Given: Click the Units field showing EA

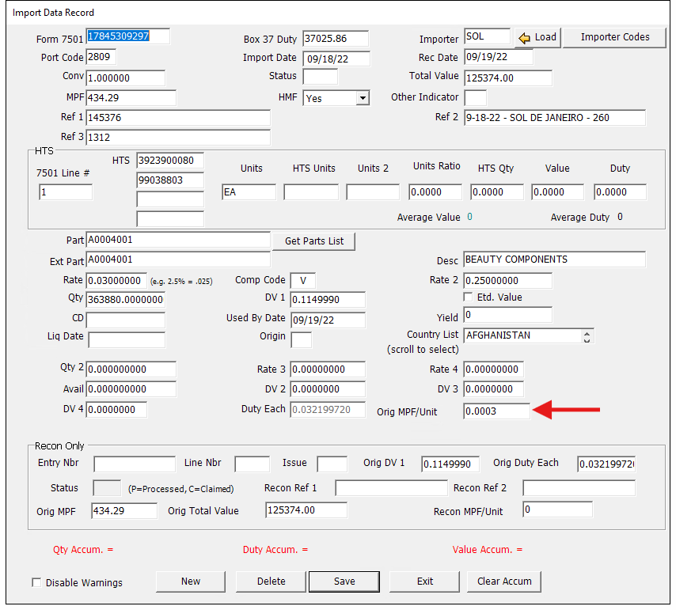Looking at the screenshot, I should tap(249, 192).
